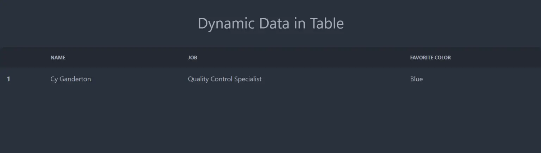Click the word 'Table' in the page title
This screenshot has height=153, width=541.
[x=327, y=24]
